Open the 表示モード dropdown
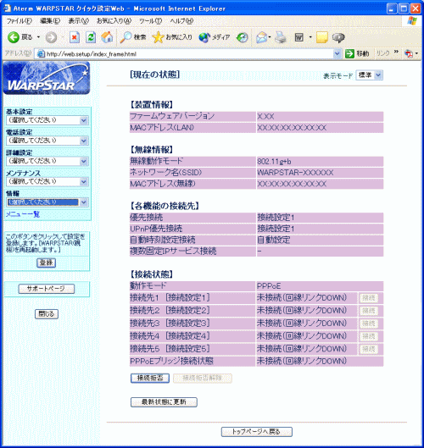 [x=369, y=75]
